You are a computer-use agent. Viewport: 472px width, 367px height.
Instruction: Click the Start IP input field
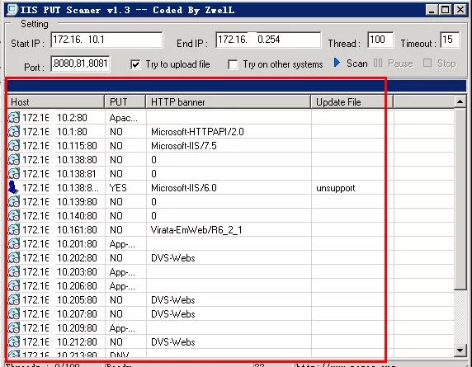pos(106,40)
